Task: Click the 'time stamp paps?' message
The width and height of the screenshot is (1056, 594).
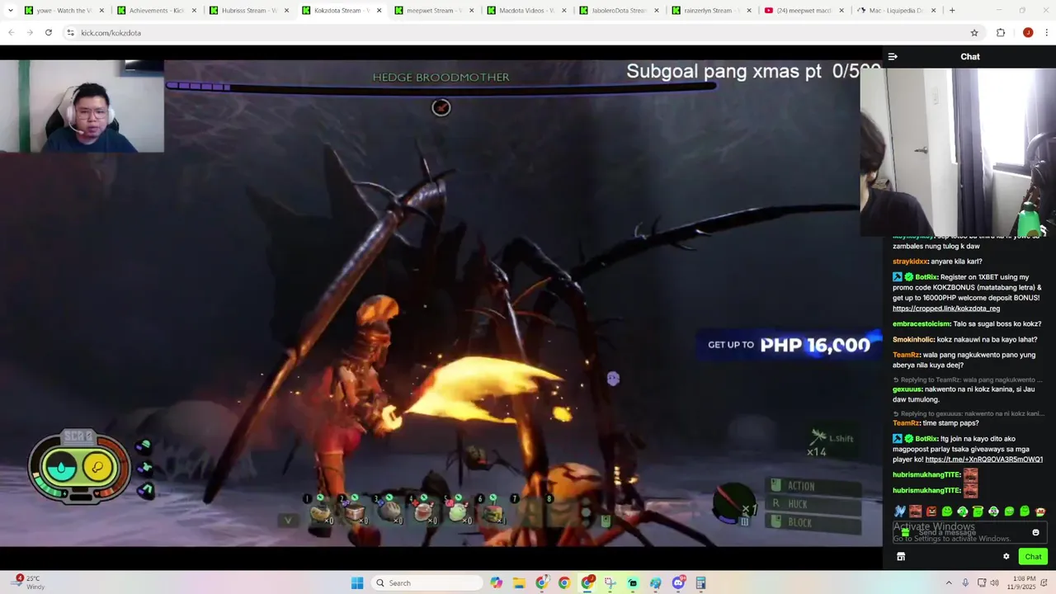Action: [x=950, y=423]
